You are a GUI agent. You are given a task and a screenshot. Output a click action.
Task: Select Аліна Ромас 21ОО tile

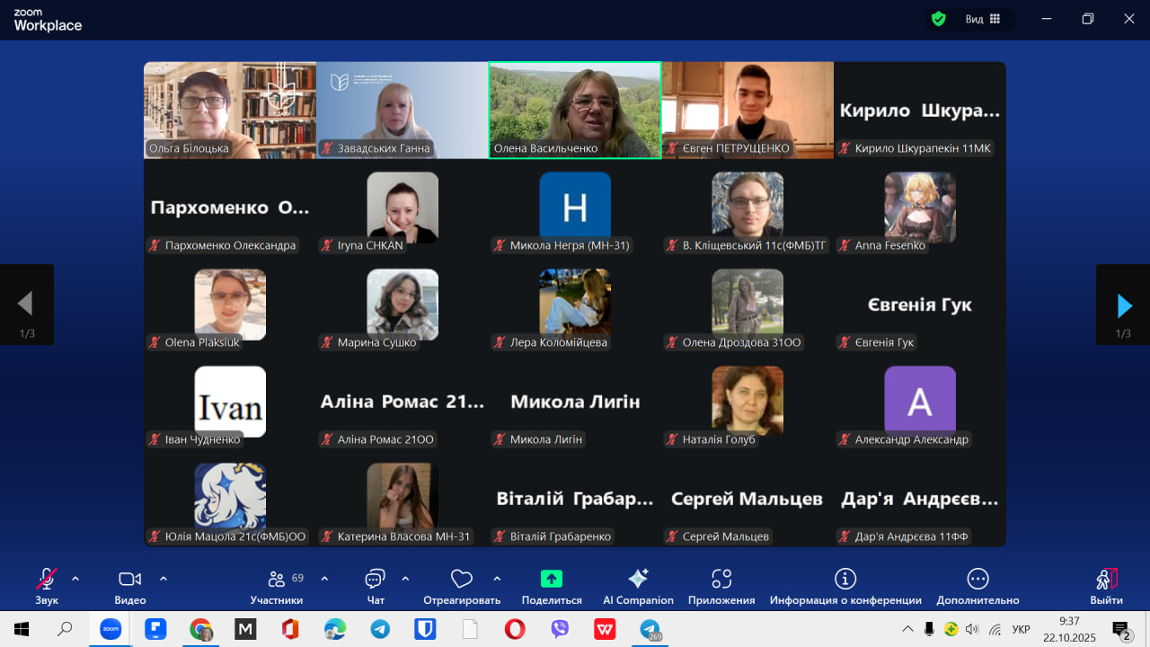pyautogui.click(x=402, y=402)
